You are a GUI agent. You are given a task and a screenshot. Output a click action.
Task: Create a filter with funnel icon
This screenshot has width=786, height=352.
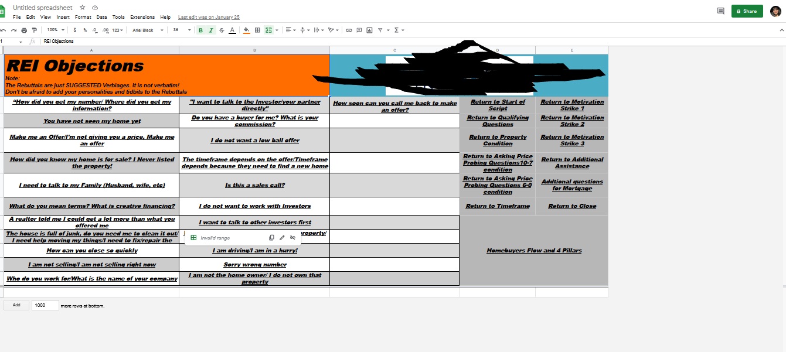pyautogui.click(x=380, y=30)
